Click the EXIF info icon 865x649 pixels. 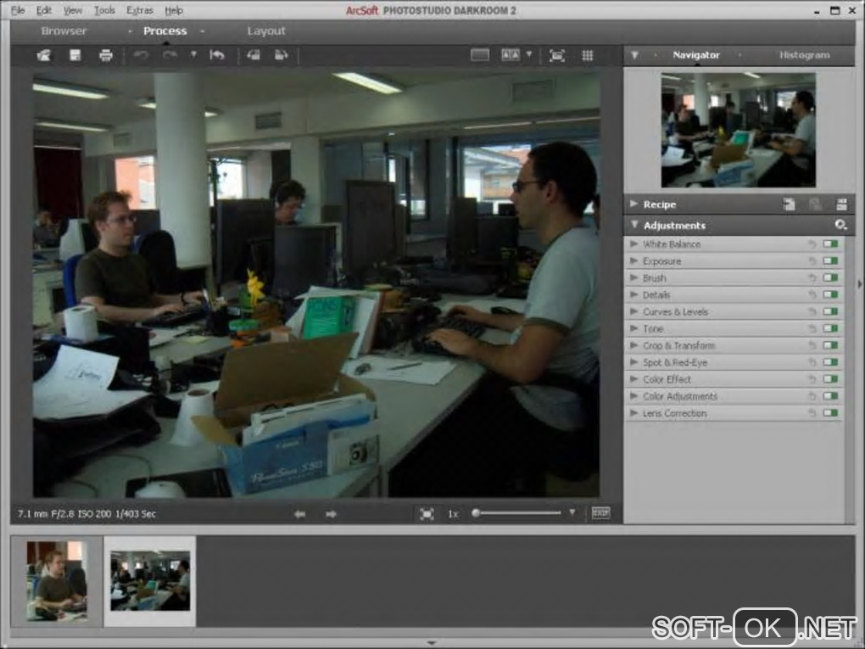[x=600, y=513]
